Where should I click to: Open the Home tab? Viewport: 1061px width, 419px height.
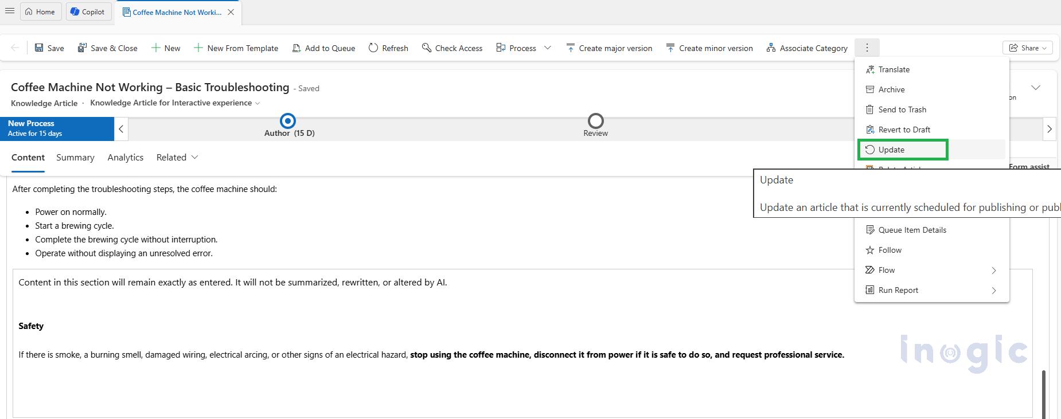coord(41,11)
